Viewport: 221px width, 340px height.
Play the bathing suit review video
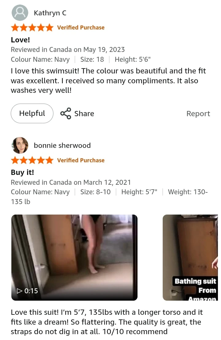coord(74,257)
